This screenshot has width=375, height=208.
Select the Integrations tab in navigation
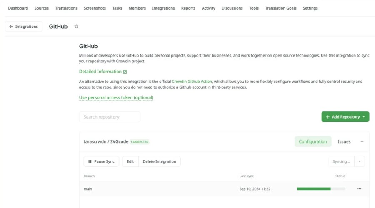pos(163,8)
